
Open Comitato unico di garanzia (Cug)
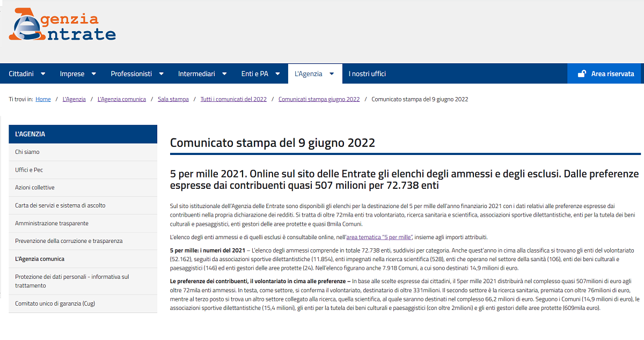[83, 304]
